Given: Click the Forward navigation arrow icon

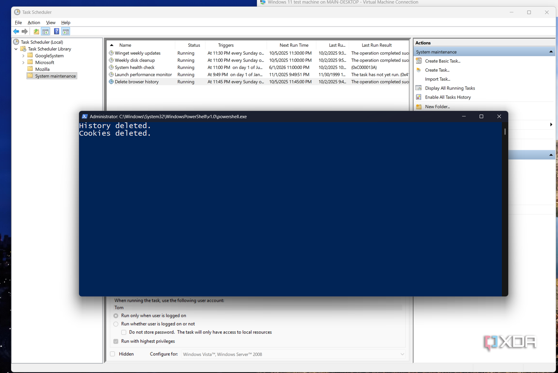Looking at the screenshot, I should pos(25,31).
